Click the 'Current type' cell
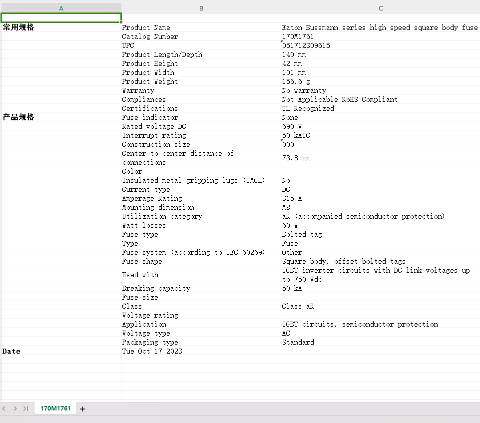The height and width of the screenshot is (423, 480). point(201,189)
